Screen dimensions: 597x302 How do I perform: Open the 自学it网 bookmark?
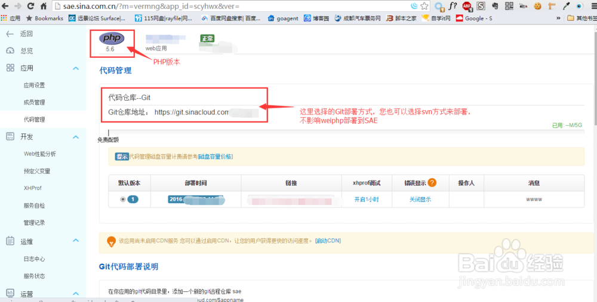[436, 18]
